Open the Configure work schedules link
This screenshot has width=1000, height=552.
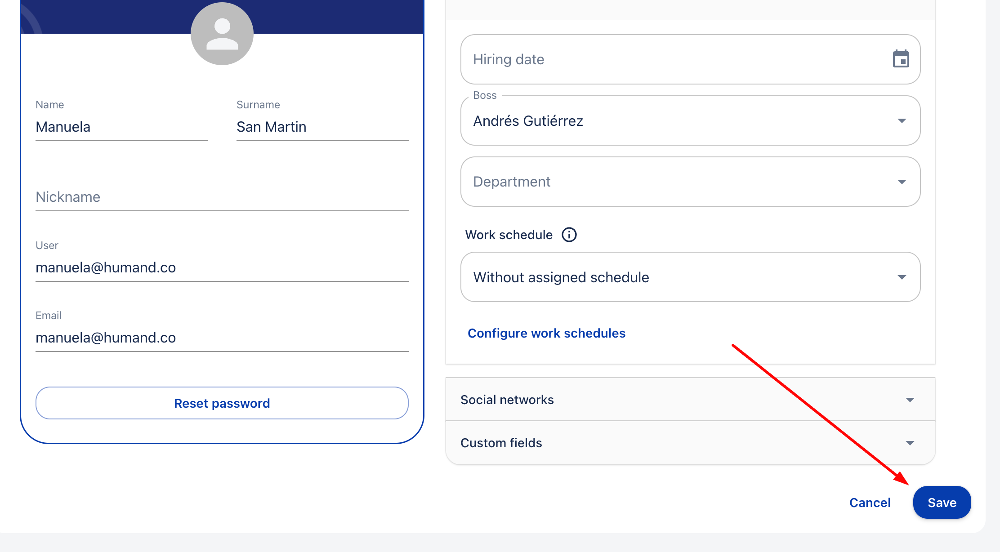pos(546,333)
